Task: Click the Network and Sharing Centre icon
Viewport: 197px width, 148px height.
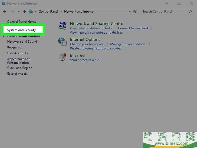Action: (63, 26)
